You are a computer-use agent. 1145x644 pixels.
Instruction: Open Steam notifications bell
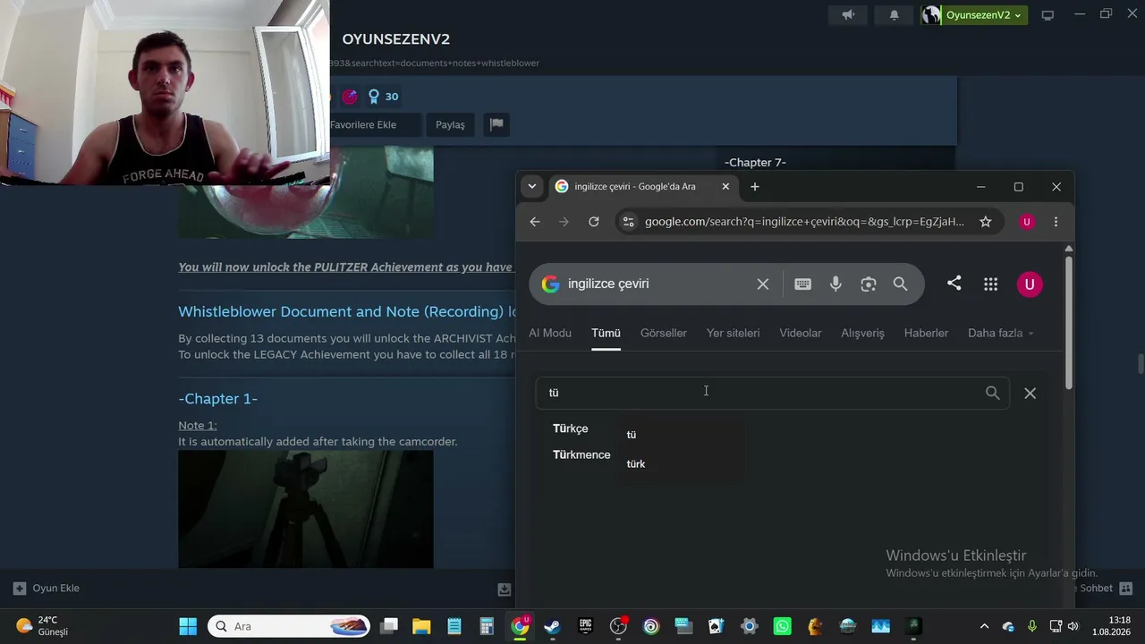click(x=894, y=15)
